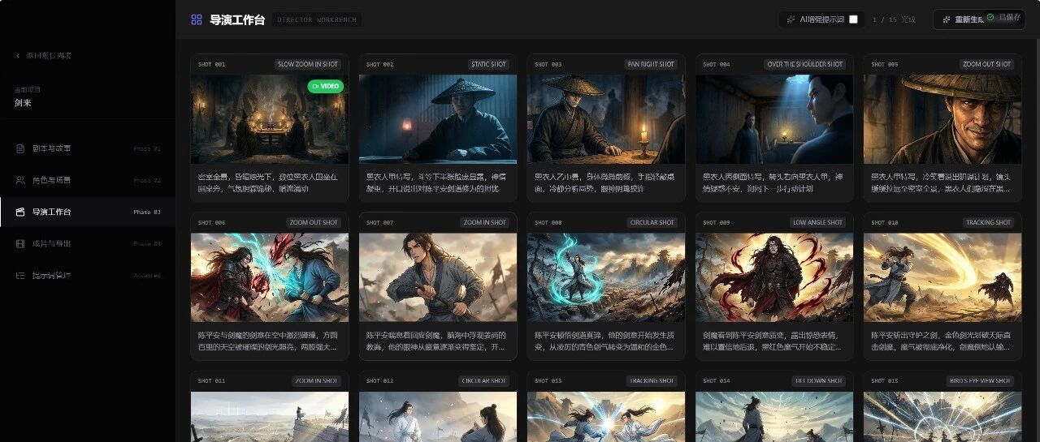Click Shot 010 description starting 陈平安斩出

coord(942,341)
